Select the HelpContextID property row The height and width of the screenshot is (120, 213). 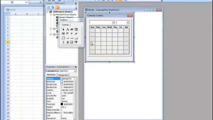pyautogui.click(x=60, y=110)
